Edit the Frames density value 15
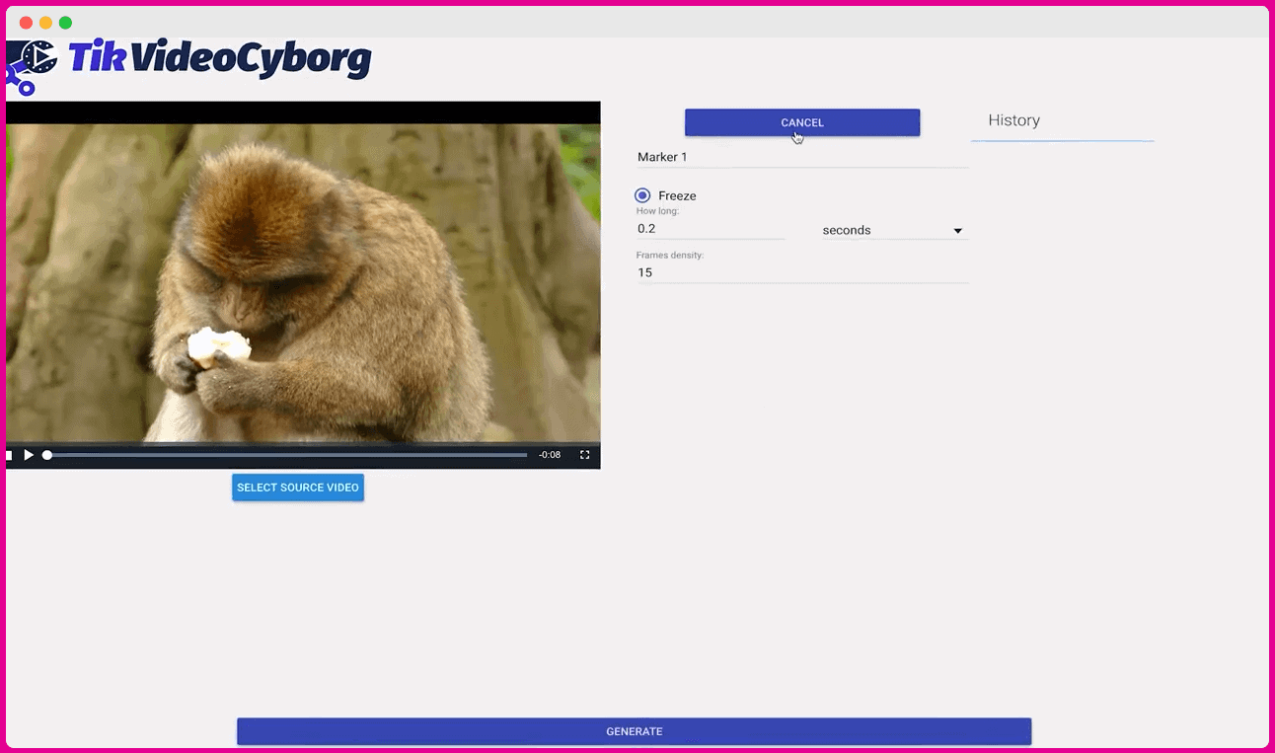 coord(802,272)
